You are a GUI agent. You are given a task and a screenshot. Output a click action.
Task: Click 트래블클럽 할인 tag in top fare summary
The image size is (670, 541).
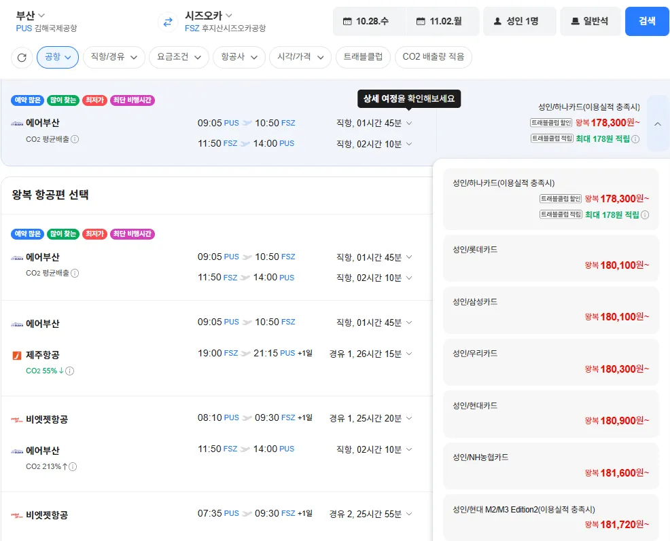(551, 123)
